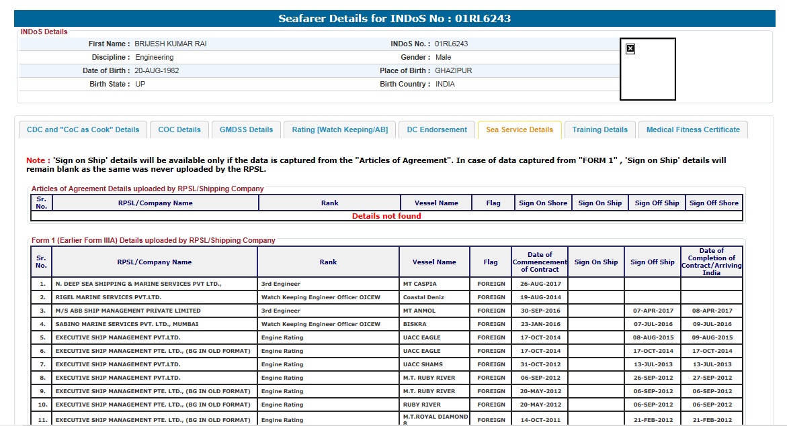Open the GMDSS Details tab

[246, 130]
